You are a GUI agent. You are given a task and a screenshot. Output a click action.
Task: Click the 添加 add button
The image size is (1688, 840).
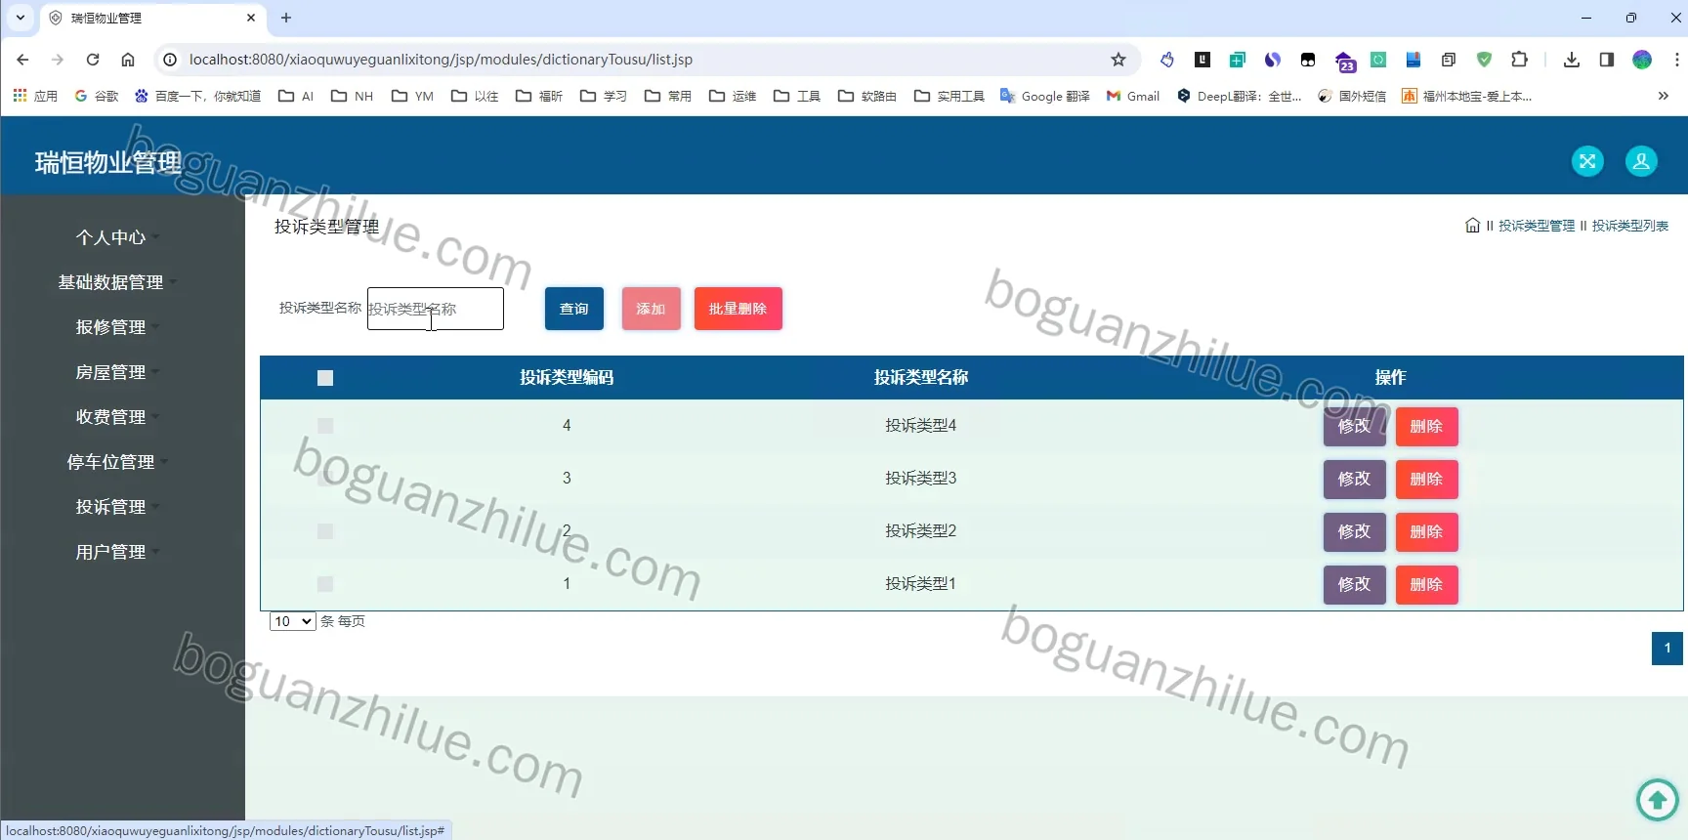tap(652, 309)
